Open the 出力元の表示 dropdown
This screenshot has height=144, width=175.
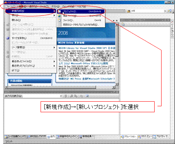click(x=42, y=96)
